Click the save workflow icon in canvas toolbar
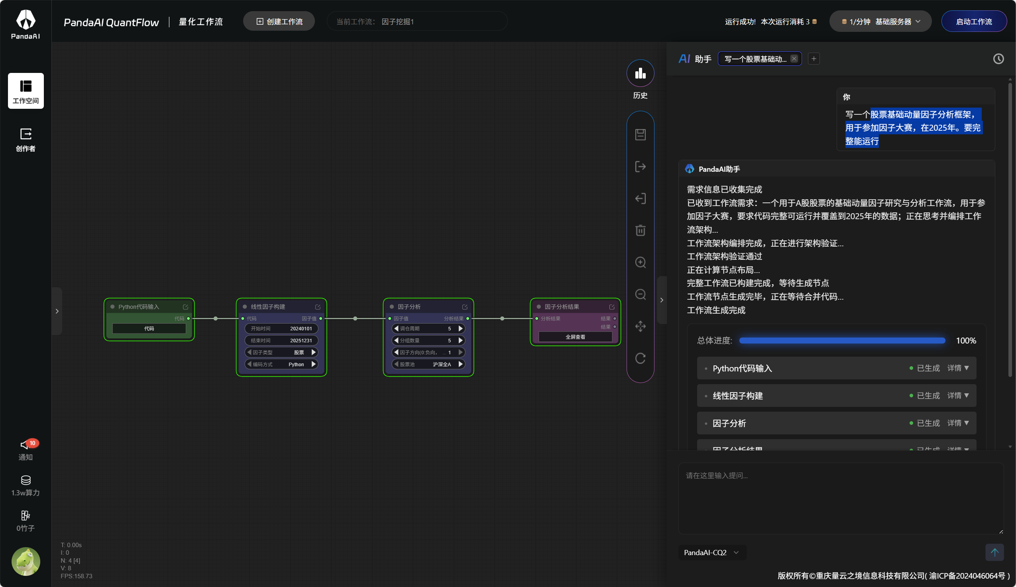Viewport: 1016px width, 587px height. (640, 135)
